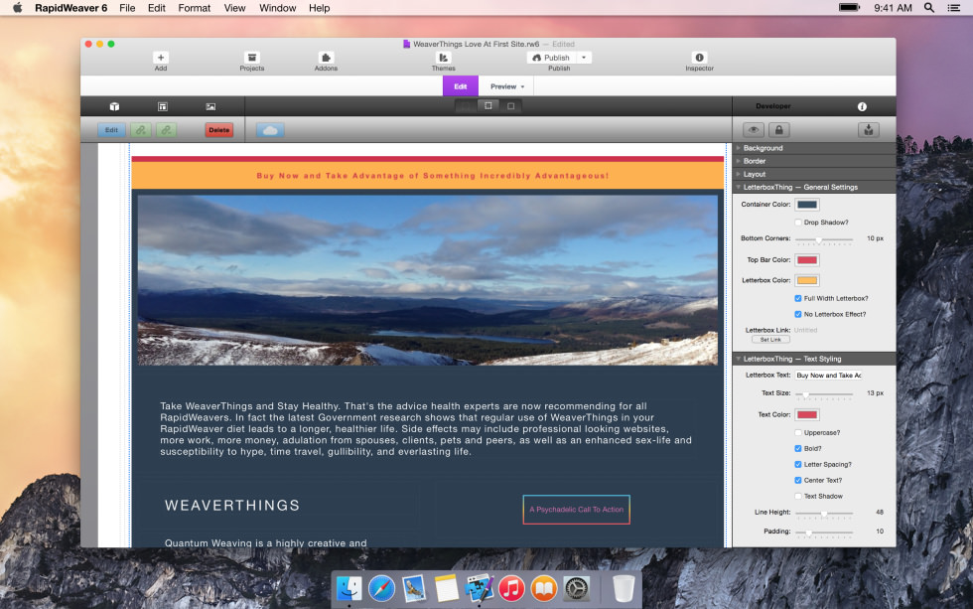Click the red Delete button
Viewport: 973px width, 609px height.
point(219,130)
